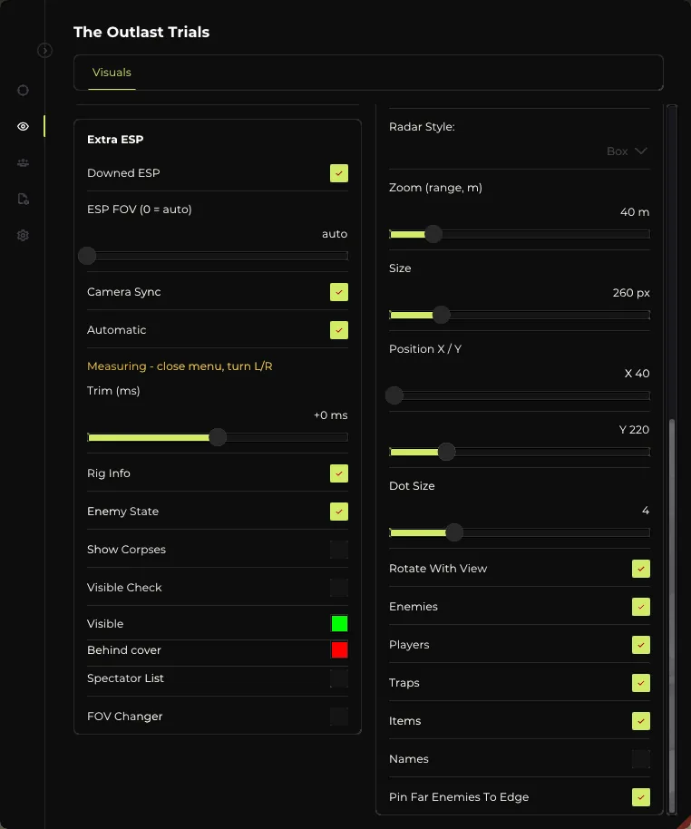Disable the Rotate With View checkbox

pyautogui.click(x=641, y=569)
